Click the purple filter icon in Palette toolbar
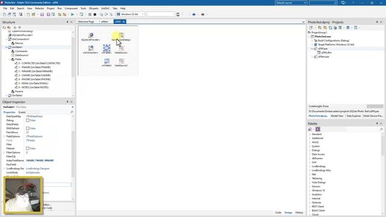The image size is (386, 217). click(318, 129)
